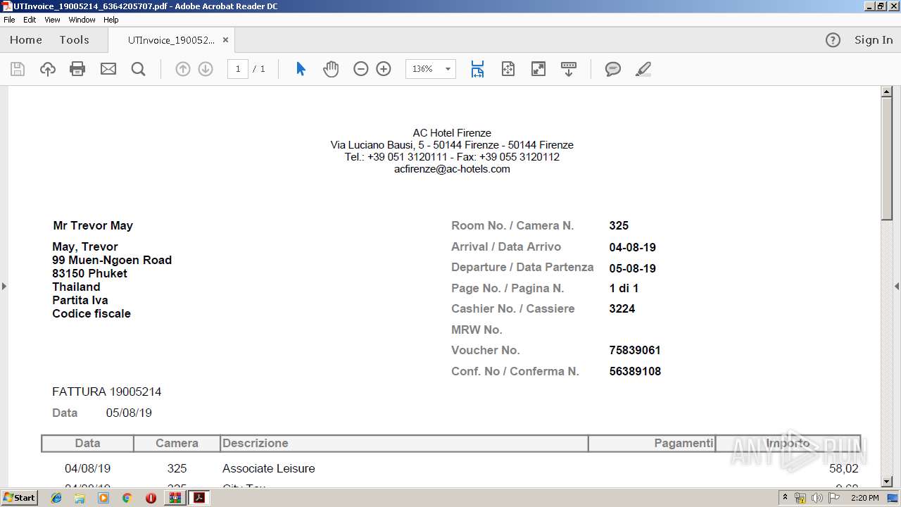Choose the Selection arrow tool
The width and height of the screenshot is (901, 507).
301,69
